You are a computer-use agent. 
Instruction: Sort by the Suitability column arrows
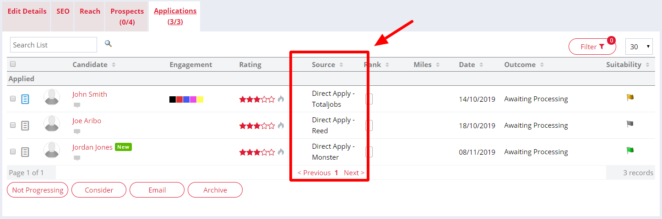[647, 65]
